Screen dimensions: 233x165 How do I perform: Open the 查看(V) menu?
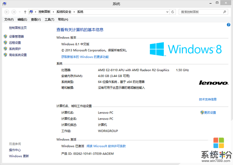coord(36,20)
